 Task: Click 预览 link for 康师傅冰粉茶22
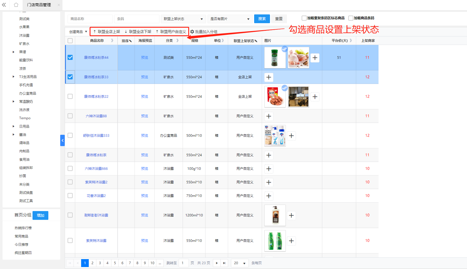[x=144, y=97]
